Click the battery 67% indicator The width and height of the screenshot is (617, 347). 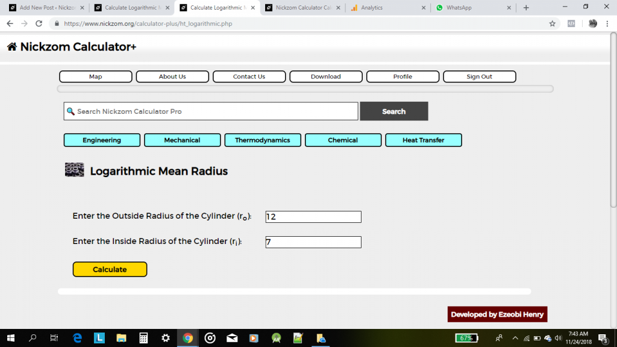467,338
